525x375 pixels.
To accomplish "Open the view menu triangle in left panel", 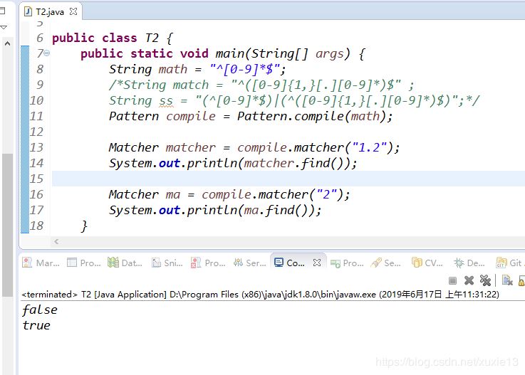I will [4, 27].
